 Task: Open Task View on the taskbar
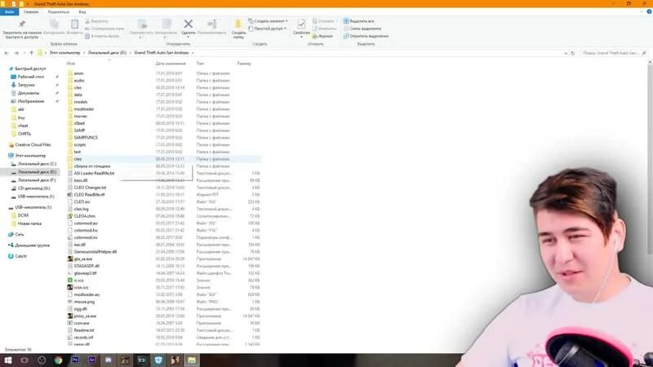[x=24, y=360]
